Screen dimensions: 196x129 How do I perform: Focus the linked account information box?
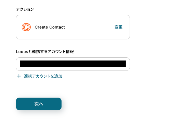coord(73,64)
